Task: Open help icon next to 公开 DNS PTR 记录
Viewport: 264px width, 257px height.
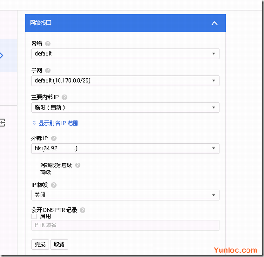Action: tap(82, 210)
